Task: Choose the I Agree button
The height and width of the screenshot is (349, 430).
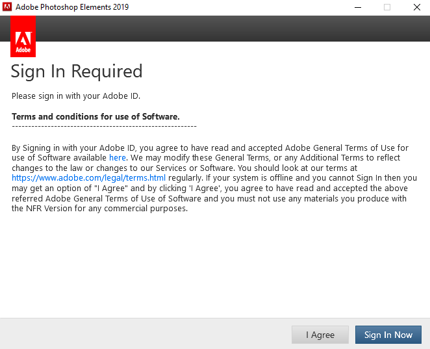Action: point(320,335)
